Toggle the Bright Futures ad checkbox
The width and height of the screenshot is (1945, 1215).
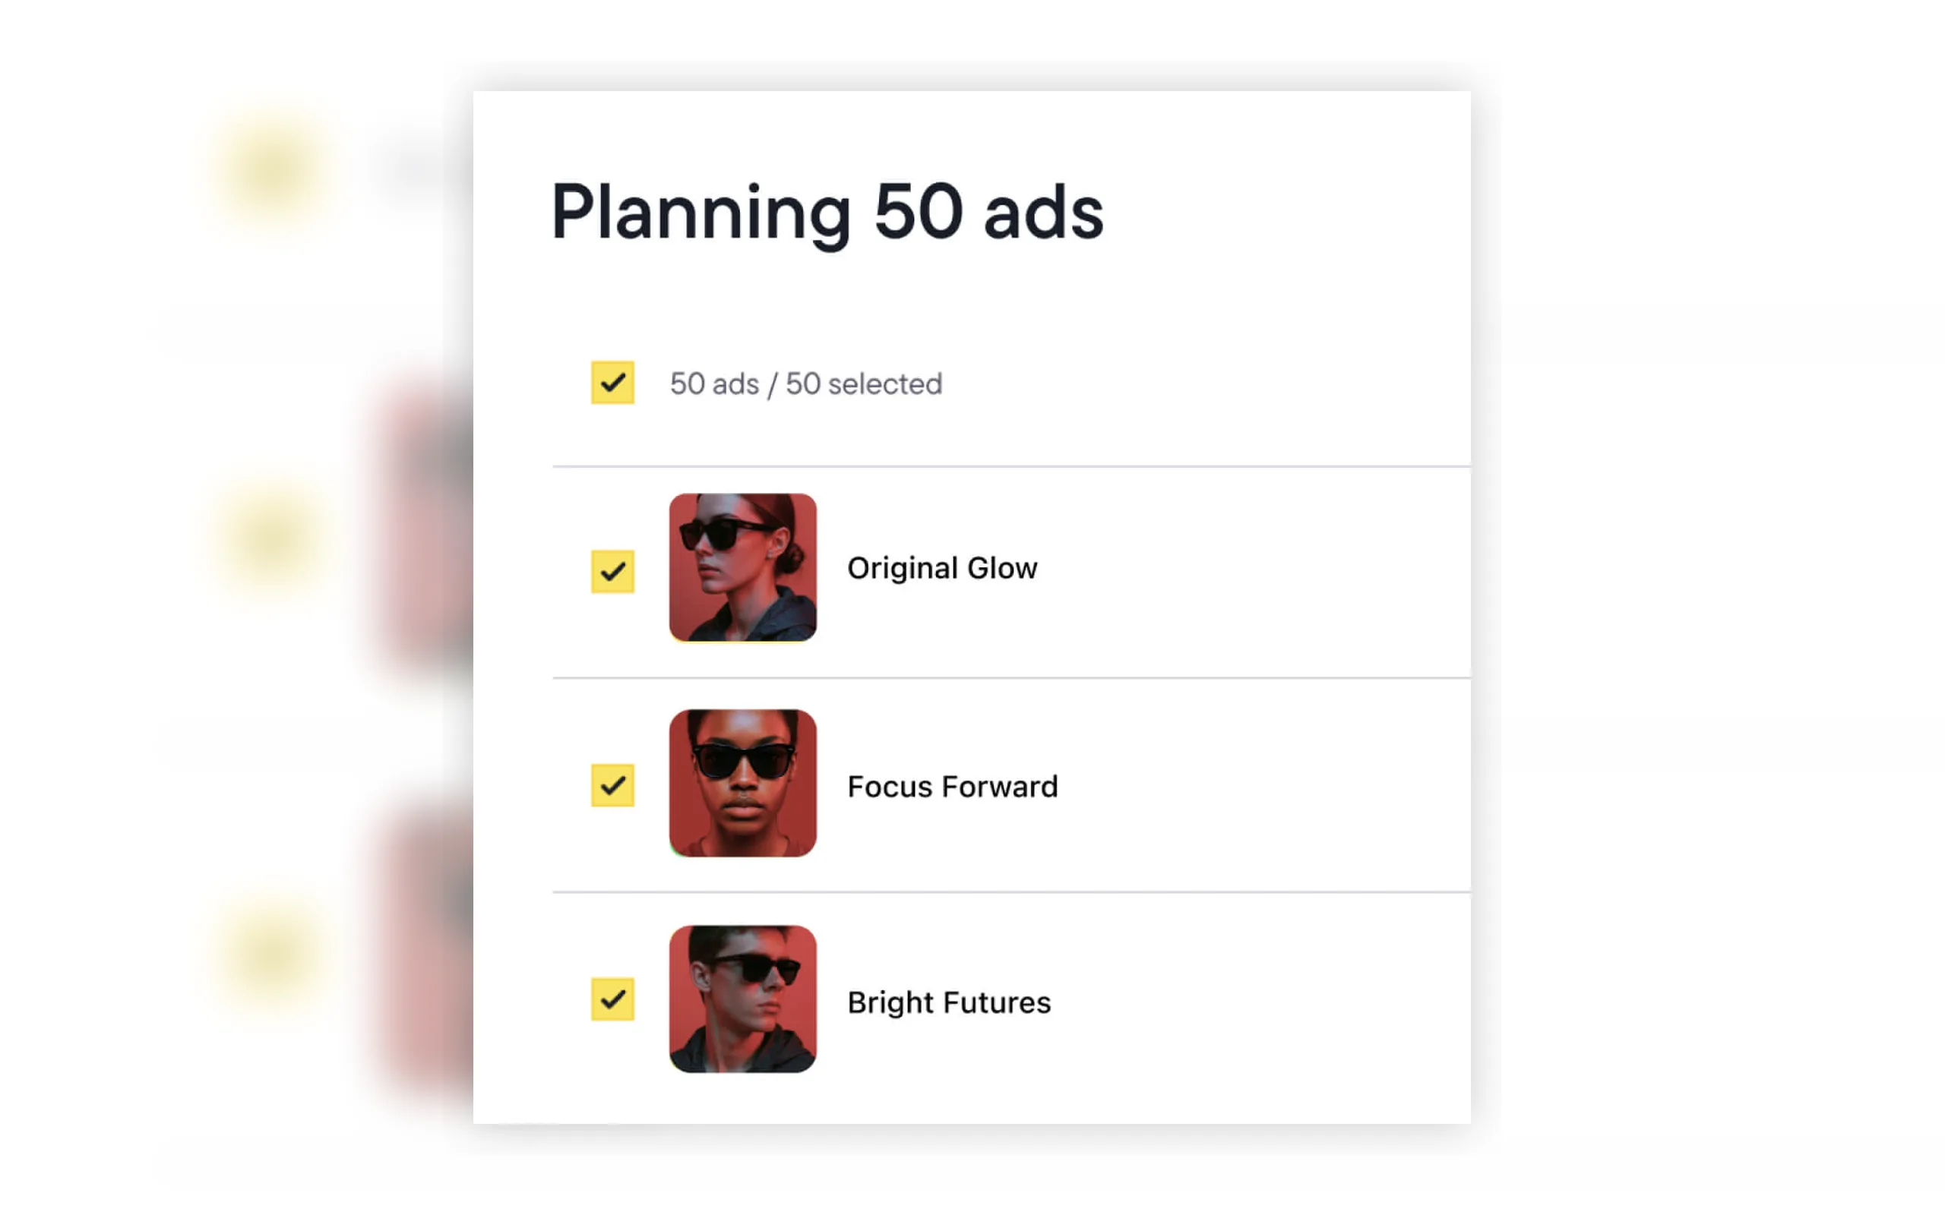point(612,999)
